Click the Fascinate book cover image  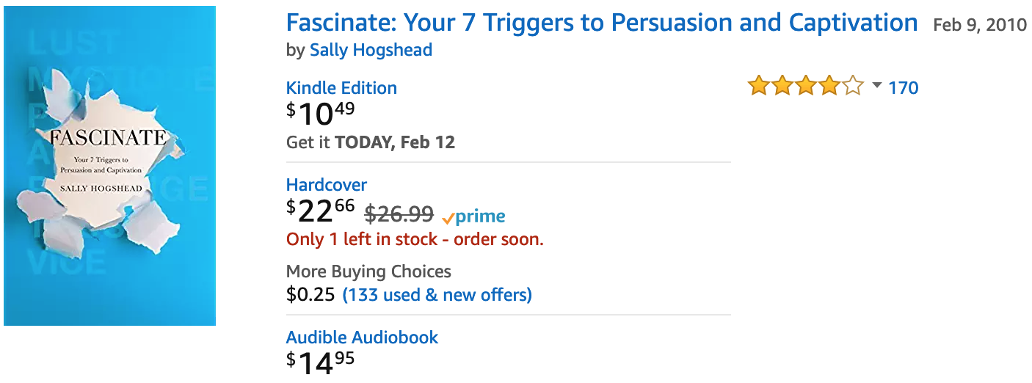tap(110, 166)
